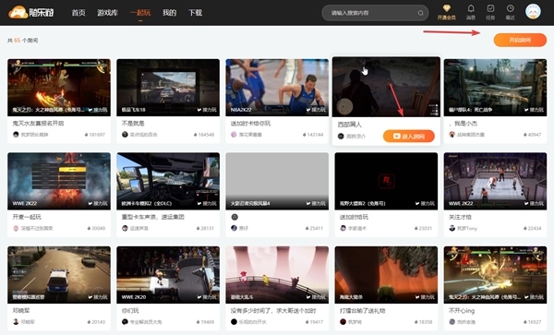
Task: Open the user avatar profile
Action: tap(533, 12)
